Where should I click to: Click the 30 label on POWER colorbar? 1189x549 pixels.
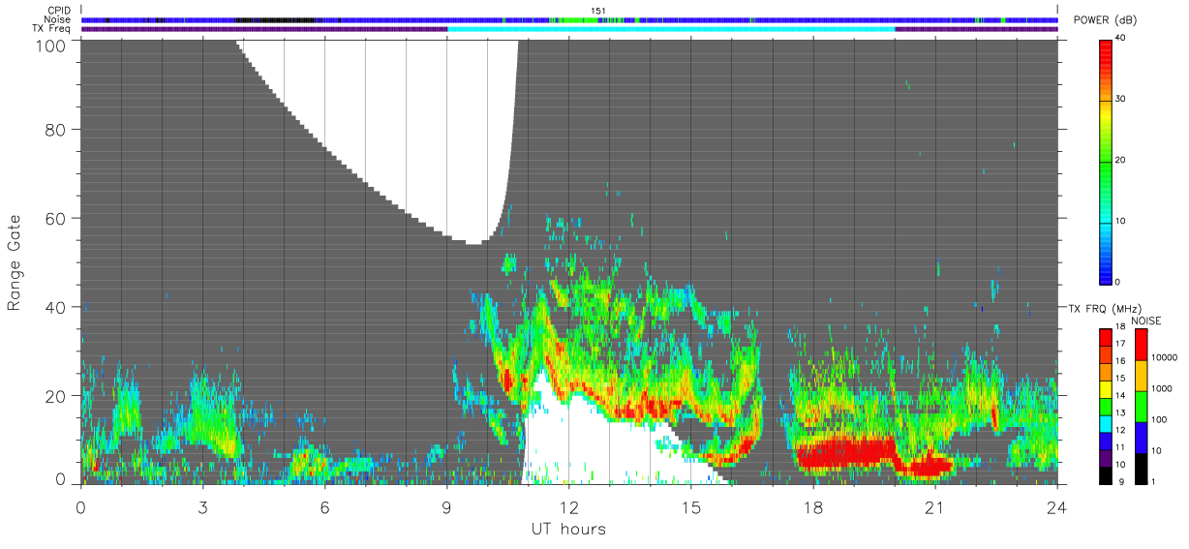click(x=1119, y=99)
